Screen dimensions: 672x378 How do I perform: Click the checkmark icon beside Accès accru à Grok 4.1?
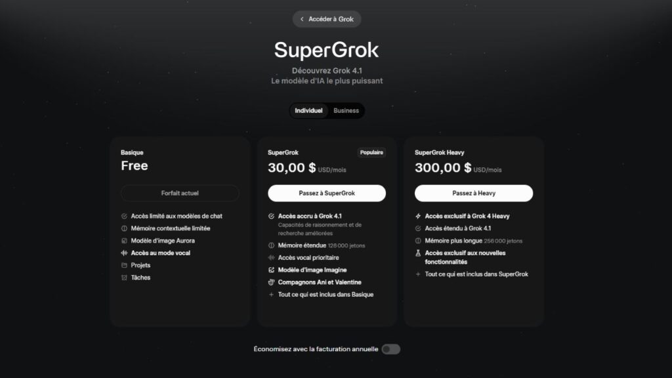[271, 215]
